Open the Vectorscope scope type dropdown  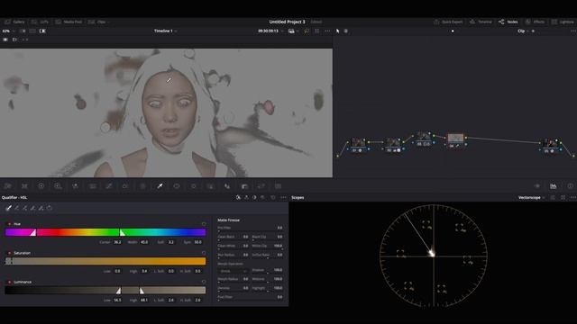[531, 198]
